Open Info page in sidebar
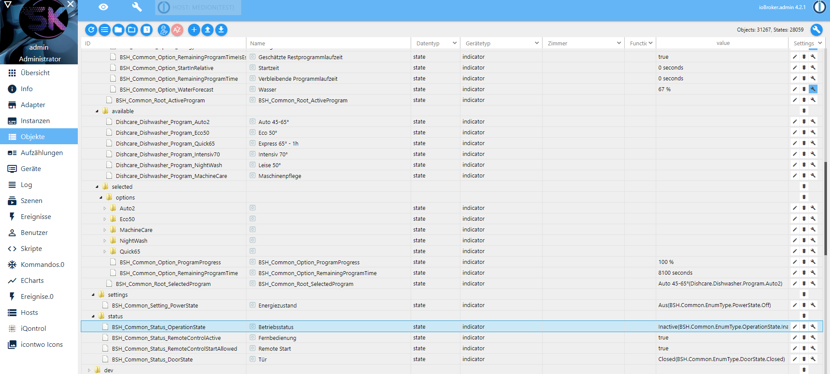The height and width of the screenshot is (374, 830). tap(39, 89)
